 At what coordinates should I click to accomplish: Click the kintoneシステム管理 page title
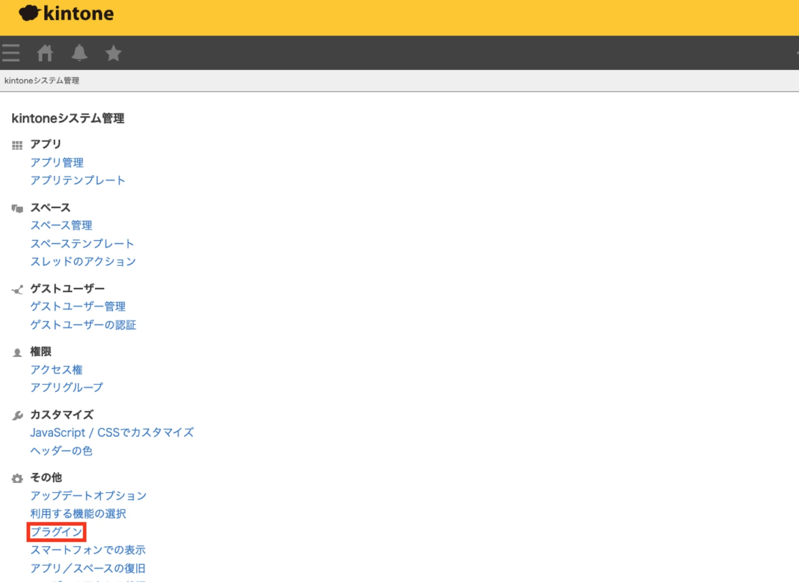(x=68, y=118)
